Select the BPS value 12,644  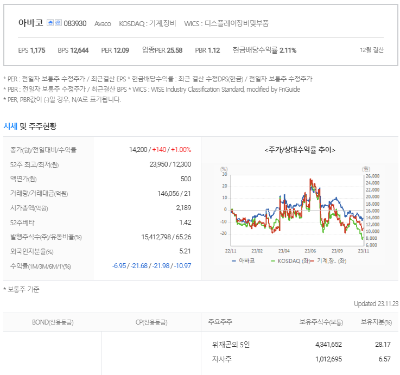point(79,50)
